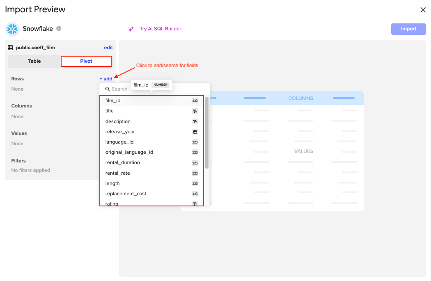
Task: Click + add next to Rows
Action: (106, 79)
